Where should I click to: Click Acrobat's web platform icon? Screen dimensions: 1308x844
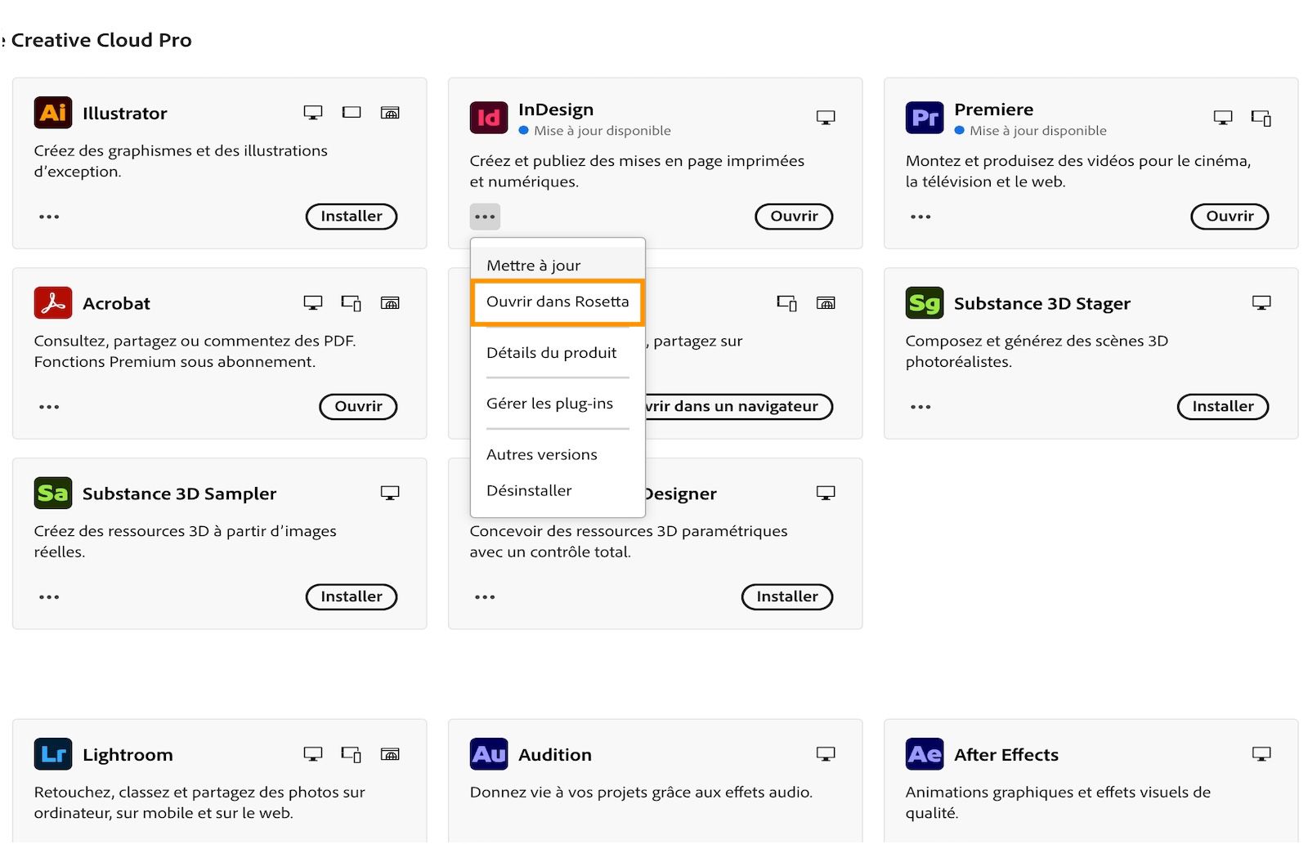(390, 303)
